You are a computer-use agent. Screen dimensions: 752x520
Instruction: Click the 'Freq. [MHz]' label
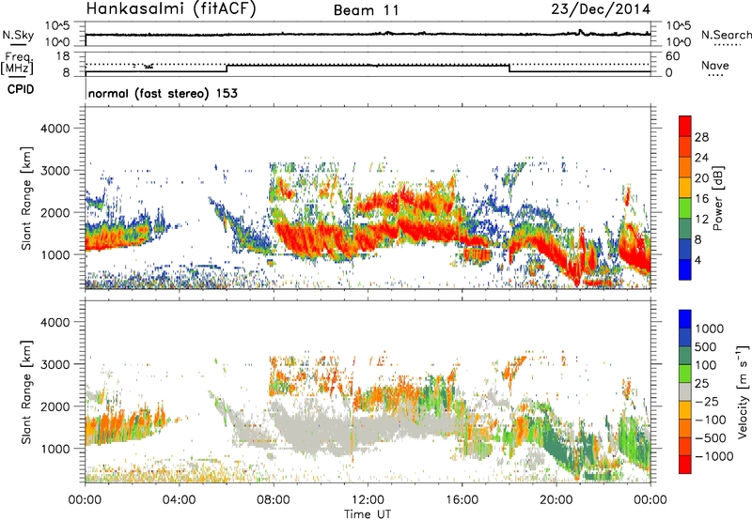[18, 64]
